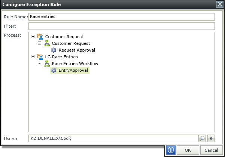Click the Customer Request workflow process icon
Screen dimensions: 225x157
pos(47,43)
